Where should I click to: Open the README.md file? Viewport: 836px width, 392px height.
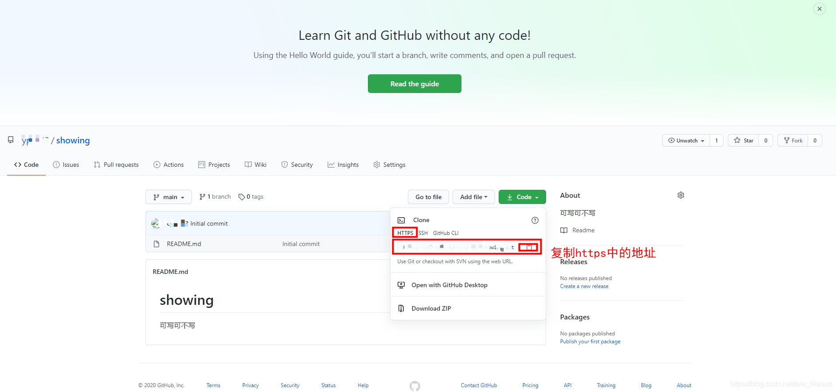[x=184, y=244]
